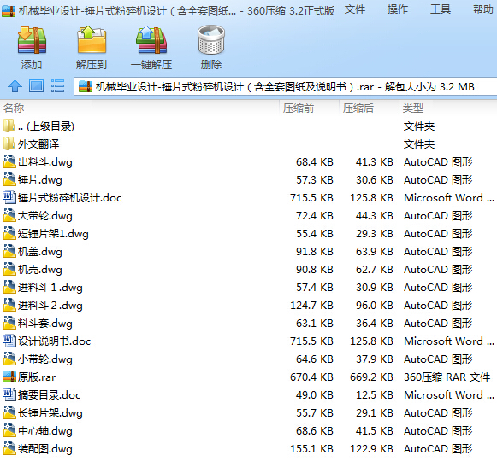
Task: Select the 进料斗 1.dwg file icon
Action: (9, 288)
